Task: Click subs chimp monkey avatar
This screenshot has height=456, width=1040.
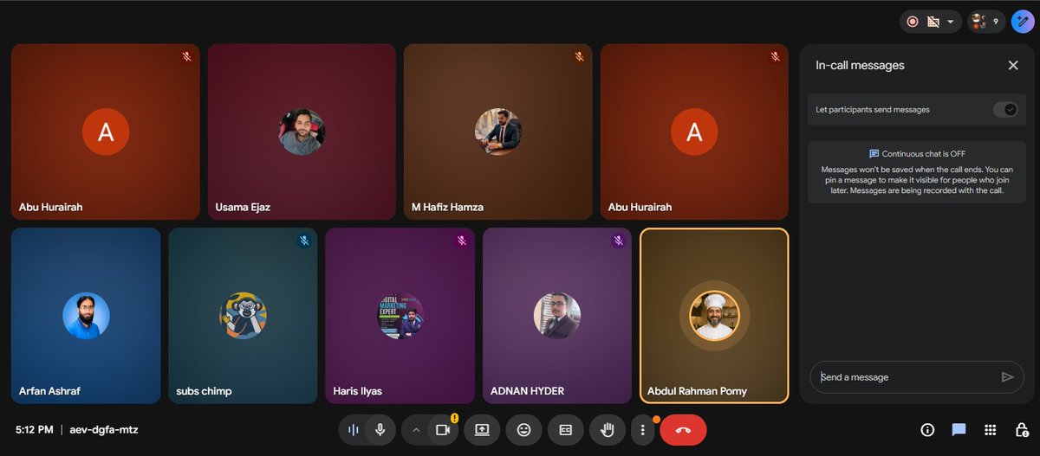Action: (243, 316)
